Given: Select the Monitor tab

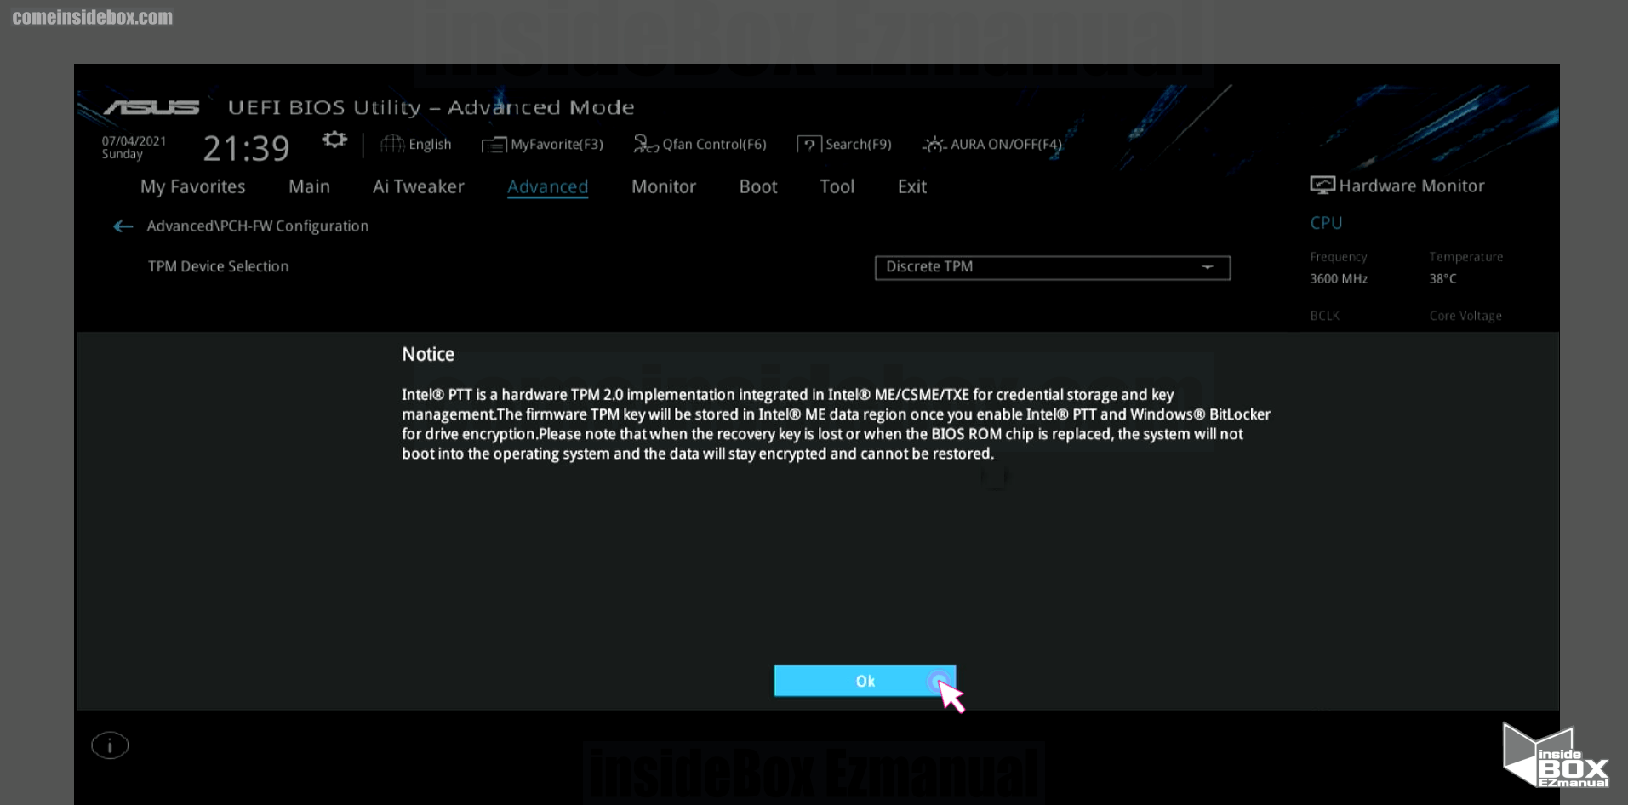Looking at the screenshot, I should click(663, 187).
